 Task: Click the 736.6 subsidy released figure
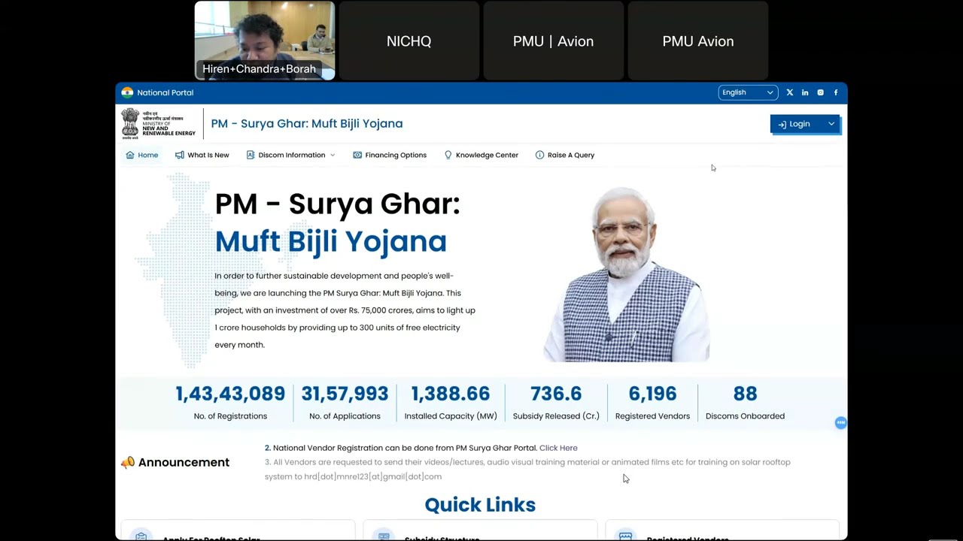pyautogui.click(x=556, y=394)
